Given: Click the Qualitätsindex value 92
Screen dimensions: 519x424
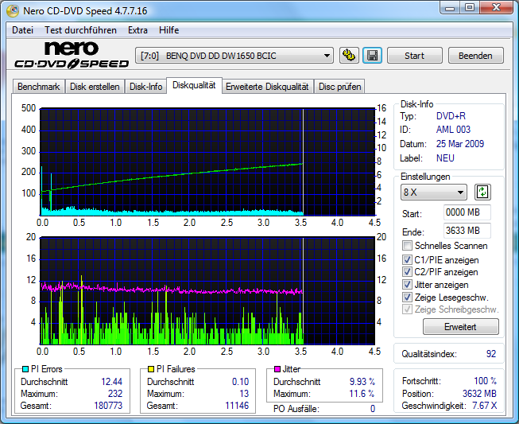Looking at the screenshot, I should (x=491, y=354).
